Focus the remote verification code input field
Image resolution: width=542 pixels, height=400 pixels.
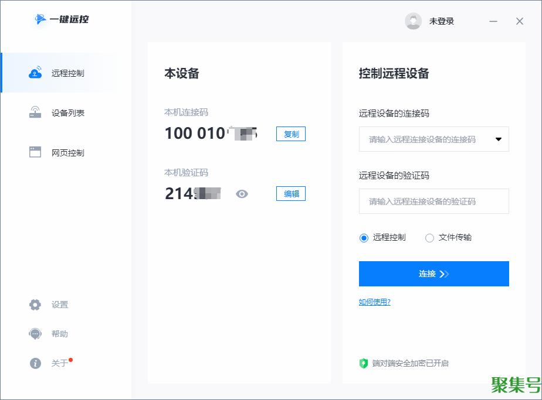point(433,201)
